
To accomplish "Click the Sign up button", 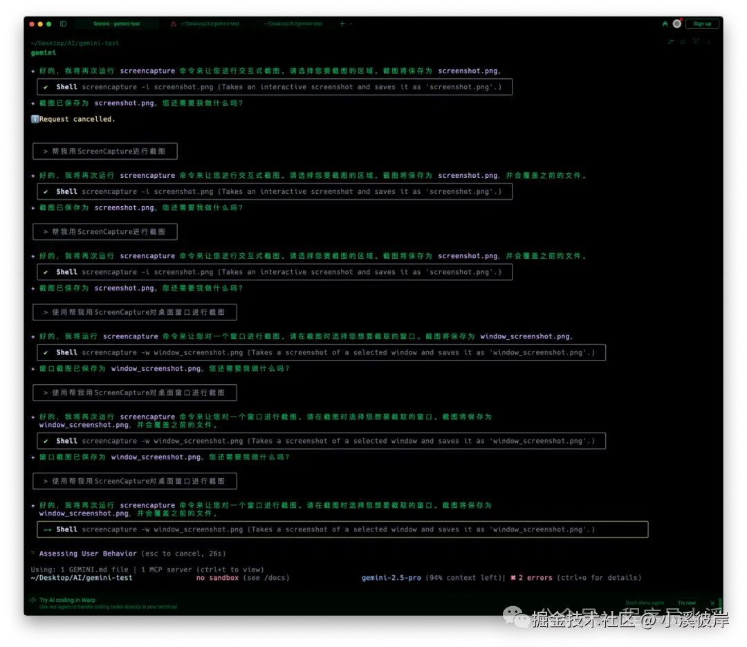I will click(x=702, y=24).
